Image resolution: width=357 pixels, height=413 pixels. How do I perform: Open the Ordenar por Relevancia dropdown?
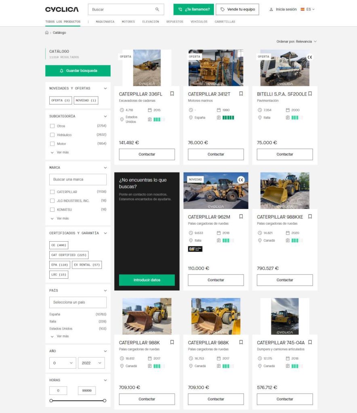coord(296,42)
